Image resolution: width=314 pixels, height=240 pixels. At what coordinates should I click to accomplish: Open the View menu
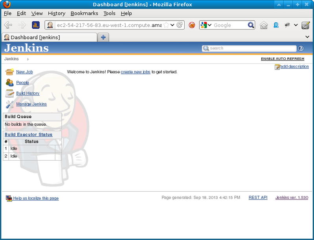37,13
